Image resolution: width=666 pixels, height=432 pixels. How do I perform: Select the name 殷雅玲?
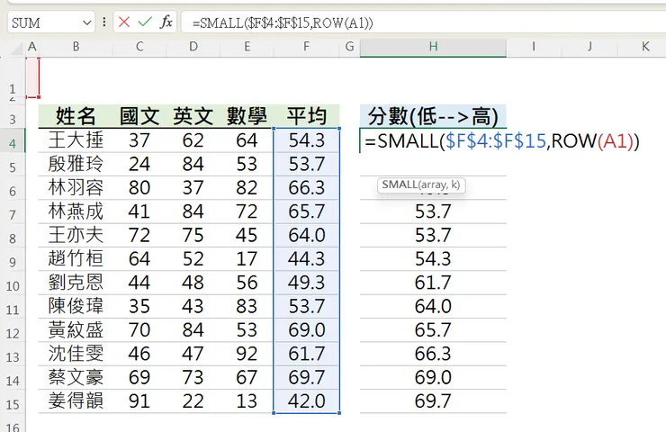(x=76, y=164)
